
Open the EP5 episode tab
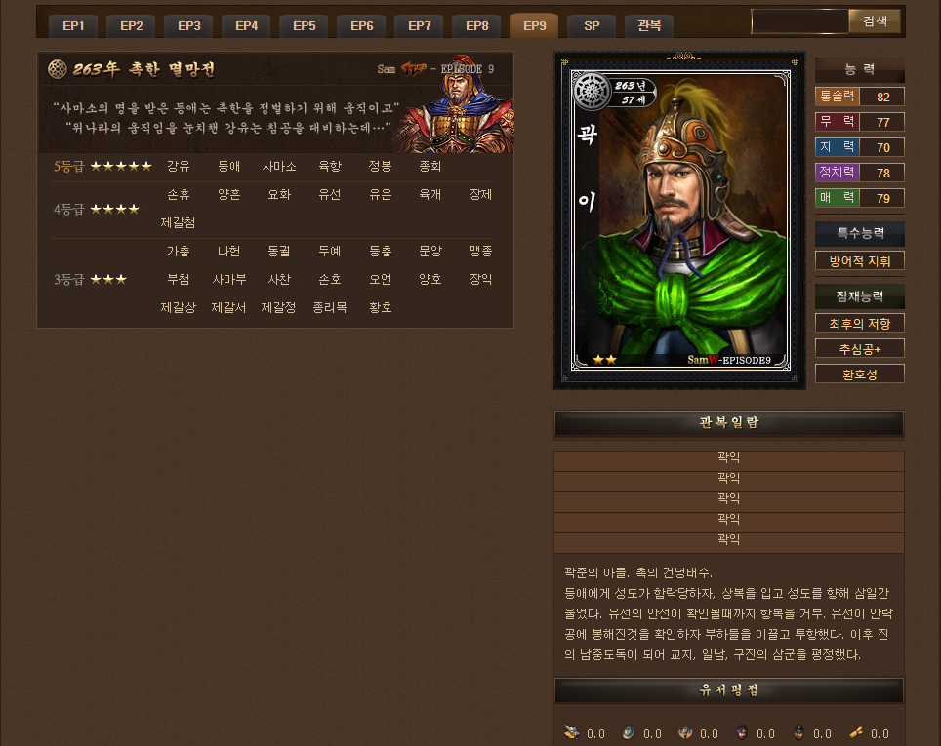pos(305,26)
